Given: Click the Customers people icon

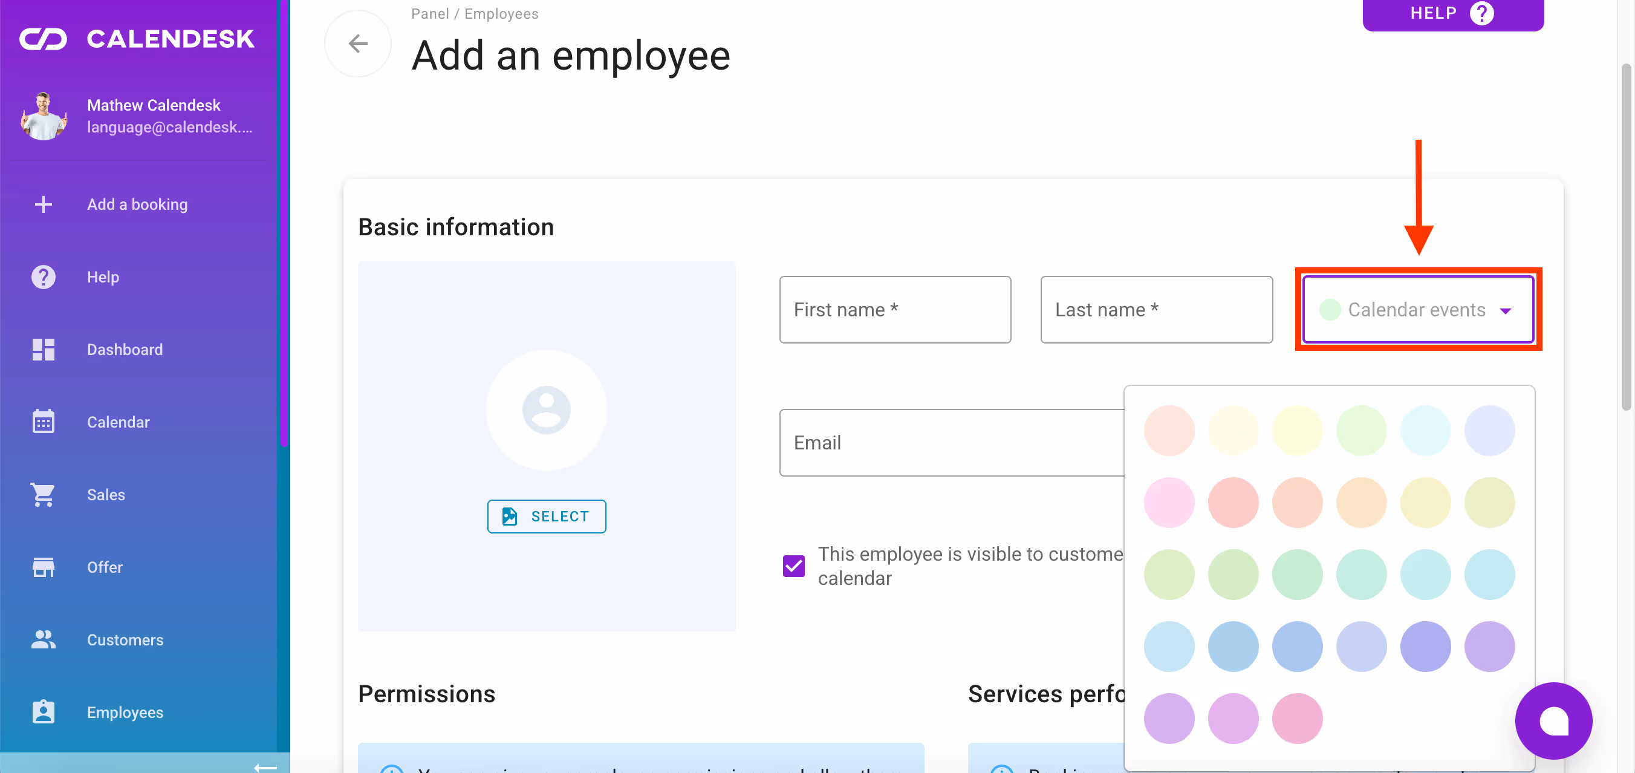Looking at the screenshot, I should 43,639.
